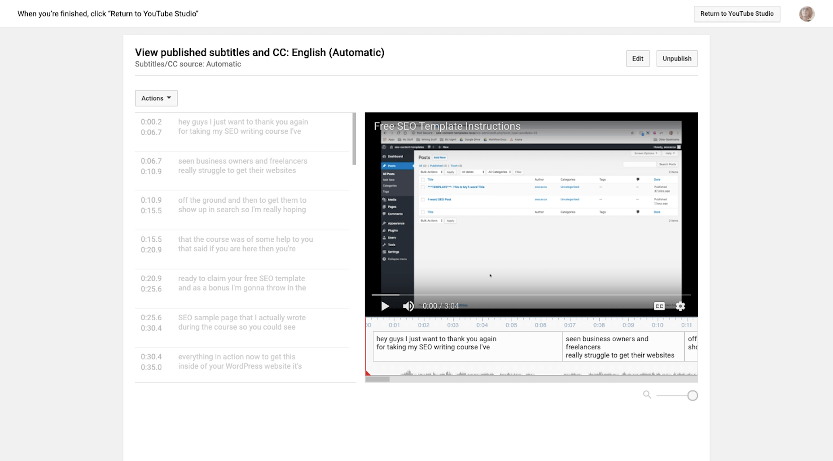Screen dimensions: 833x461
Task: Click the 'hey guys' caption block on timeline
Action: (x=468, y=346)
